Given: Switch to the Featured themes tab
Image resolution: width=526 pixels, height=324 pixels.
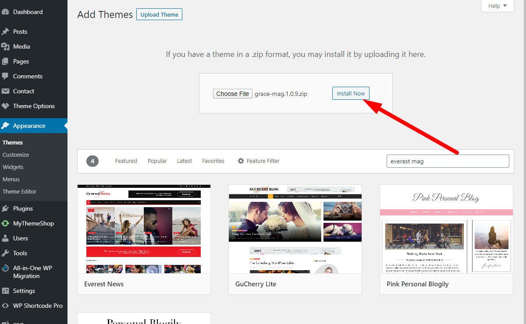Looking at the screenshot, I should tap(126, 161).
